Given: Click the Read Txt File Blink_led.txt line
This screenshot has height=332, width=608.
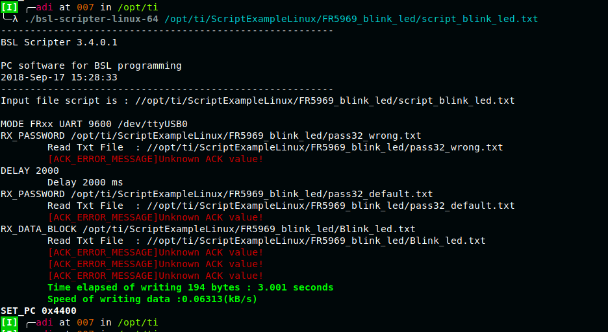Looking at the screenshot, I should click(266, 241).
